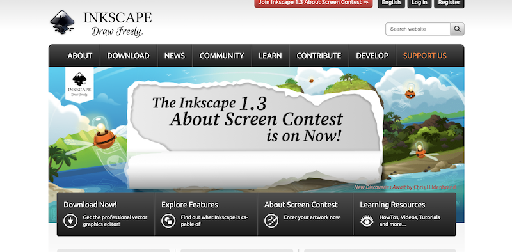Click the INKSCAPE Draw Freely wordmark

(118, 24)
